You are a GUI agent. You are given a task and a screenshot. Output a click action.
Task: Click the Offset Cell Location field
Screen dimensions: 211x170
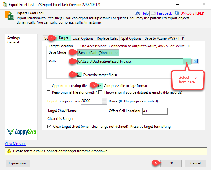click(155, 111)
